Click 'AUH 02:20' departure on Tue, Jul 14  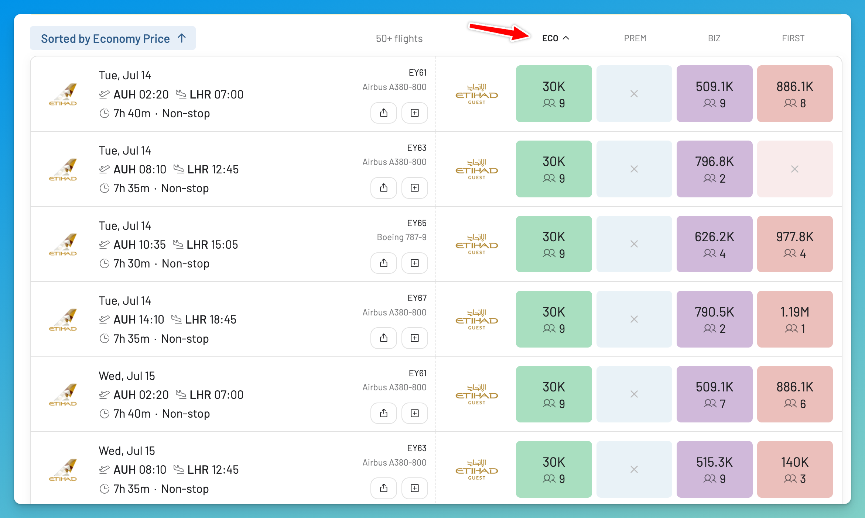point(141,94)
